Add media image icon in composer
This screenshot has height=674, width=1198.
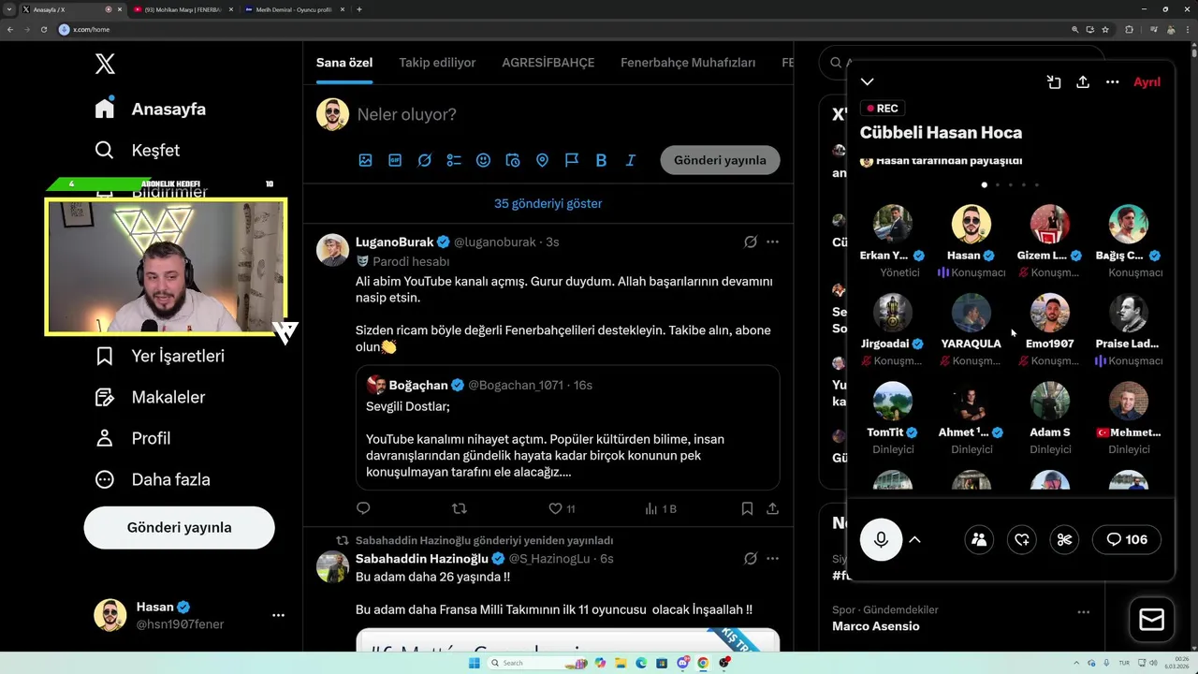point(366,160)
